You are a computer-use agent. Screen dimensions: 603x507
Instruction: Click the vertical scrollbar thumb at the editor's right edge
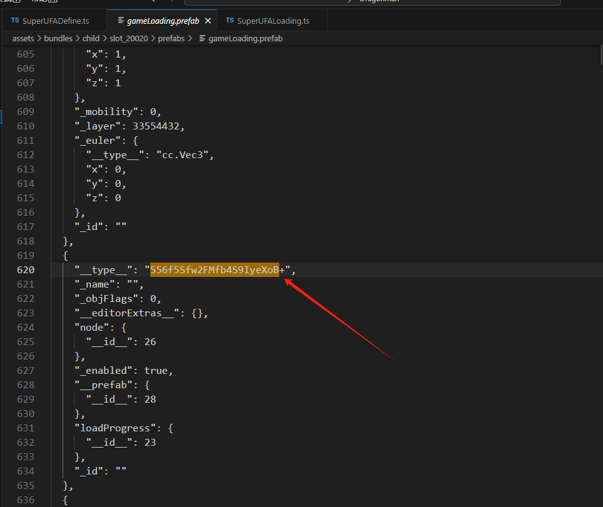pos(600,56)
